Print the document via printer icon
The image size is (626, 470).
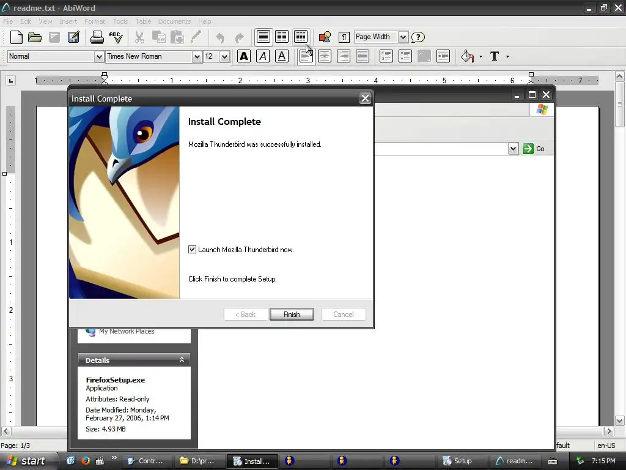click(97, 37)
